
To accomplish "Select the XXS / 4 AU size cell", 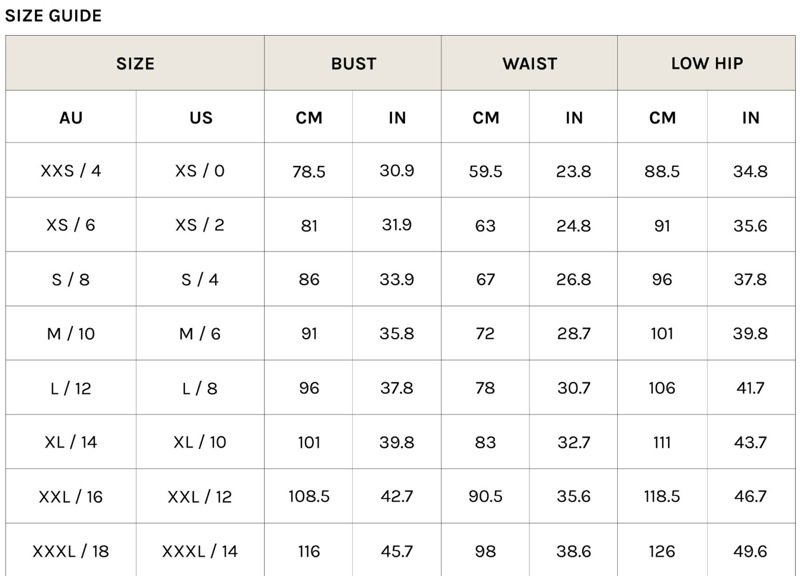I will [x=71, y=170].
